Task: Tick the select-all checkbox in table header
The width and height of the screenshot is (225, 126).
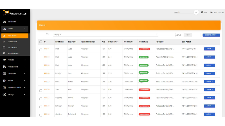Action: [40, 42]
